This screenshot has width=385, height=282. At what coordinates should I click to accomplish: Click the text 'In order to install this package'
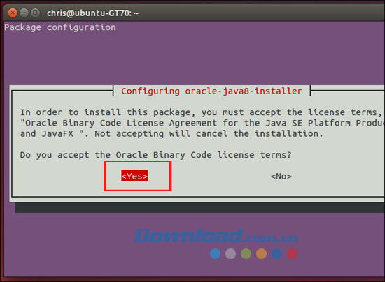click(106, 112)
